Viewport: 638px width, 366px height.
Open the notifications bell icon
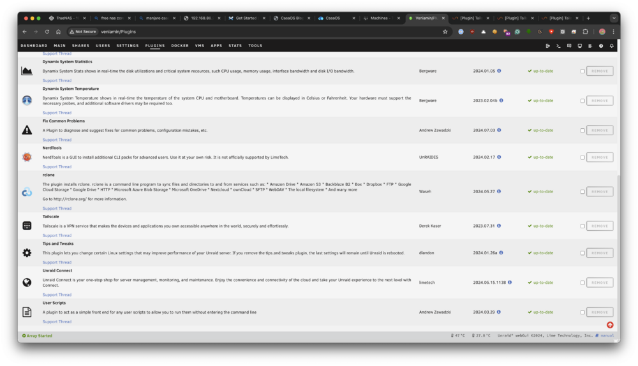[612, 46]
